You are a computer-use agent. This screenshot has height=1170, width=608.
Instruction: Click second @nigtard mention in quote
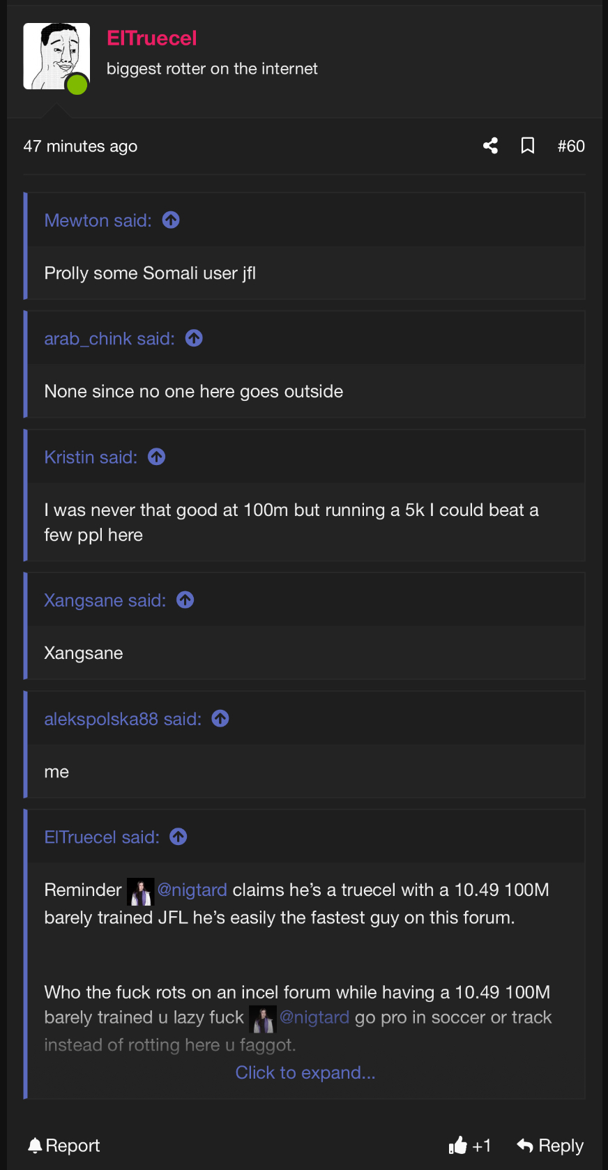pyautogui.click(x=314, y=1017)
